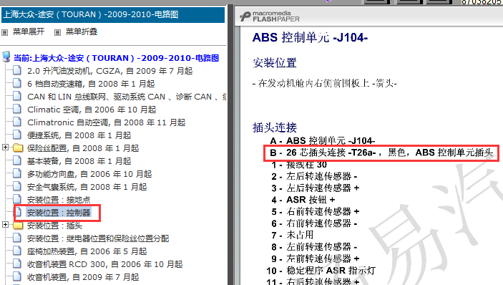This screenshot has height=285, width=503.
Task: Click folder icon of 安装位置：插头
Action: point(18,226)
